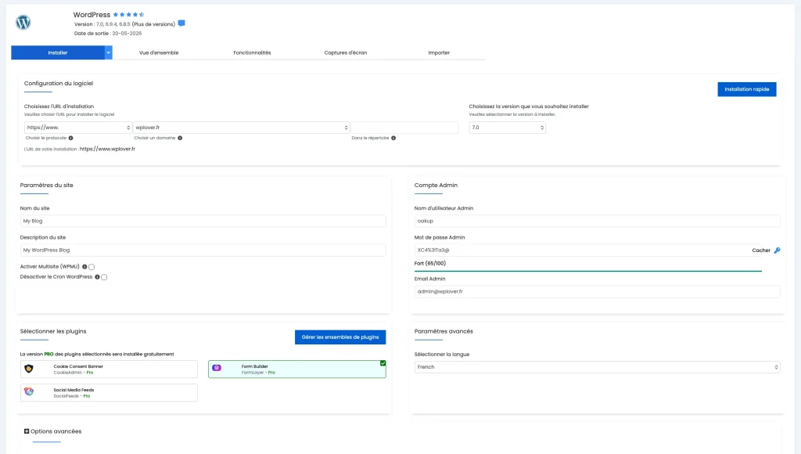Generate password with the key icon

coord(777,250)
